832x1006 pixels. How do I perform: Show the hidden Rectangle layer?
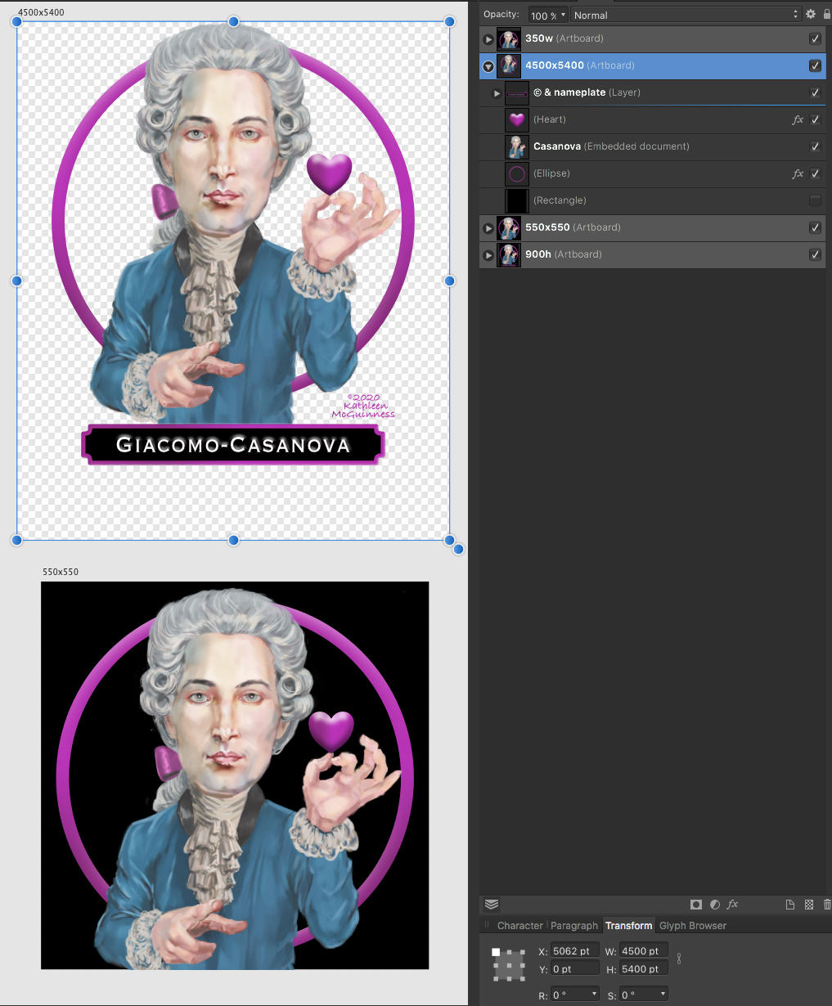click(x=815, y=200)
